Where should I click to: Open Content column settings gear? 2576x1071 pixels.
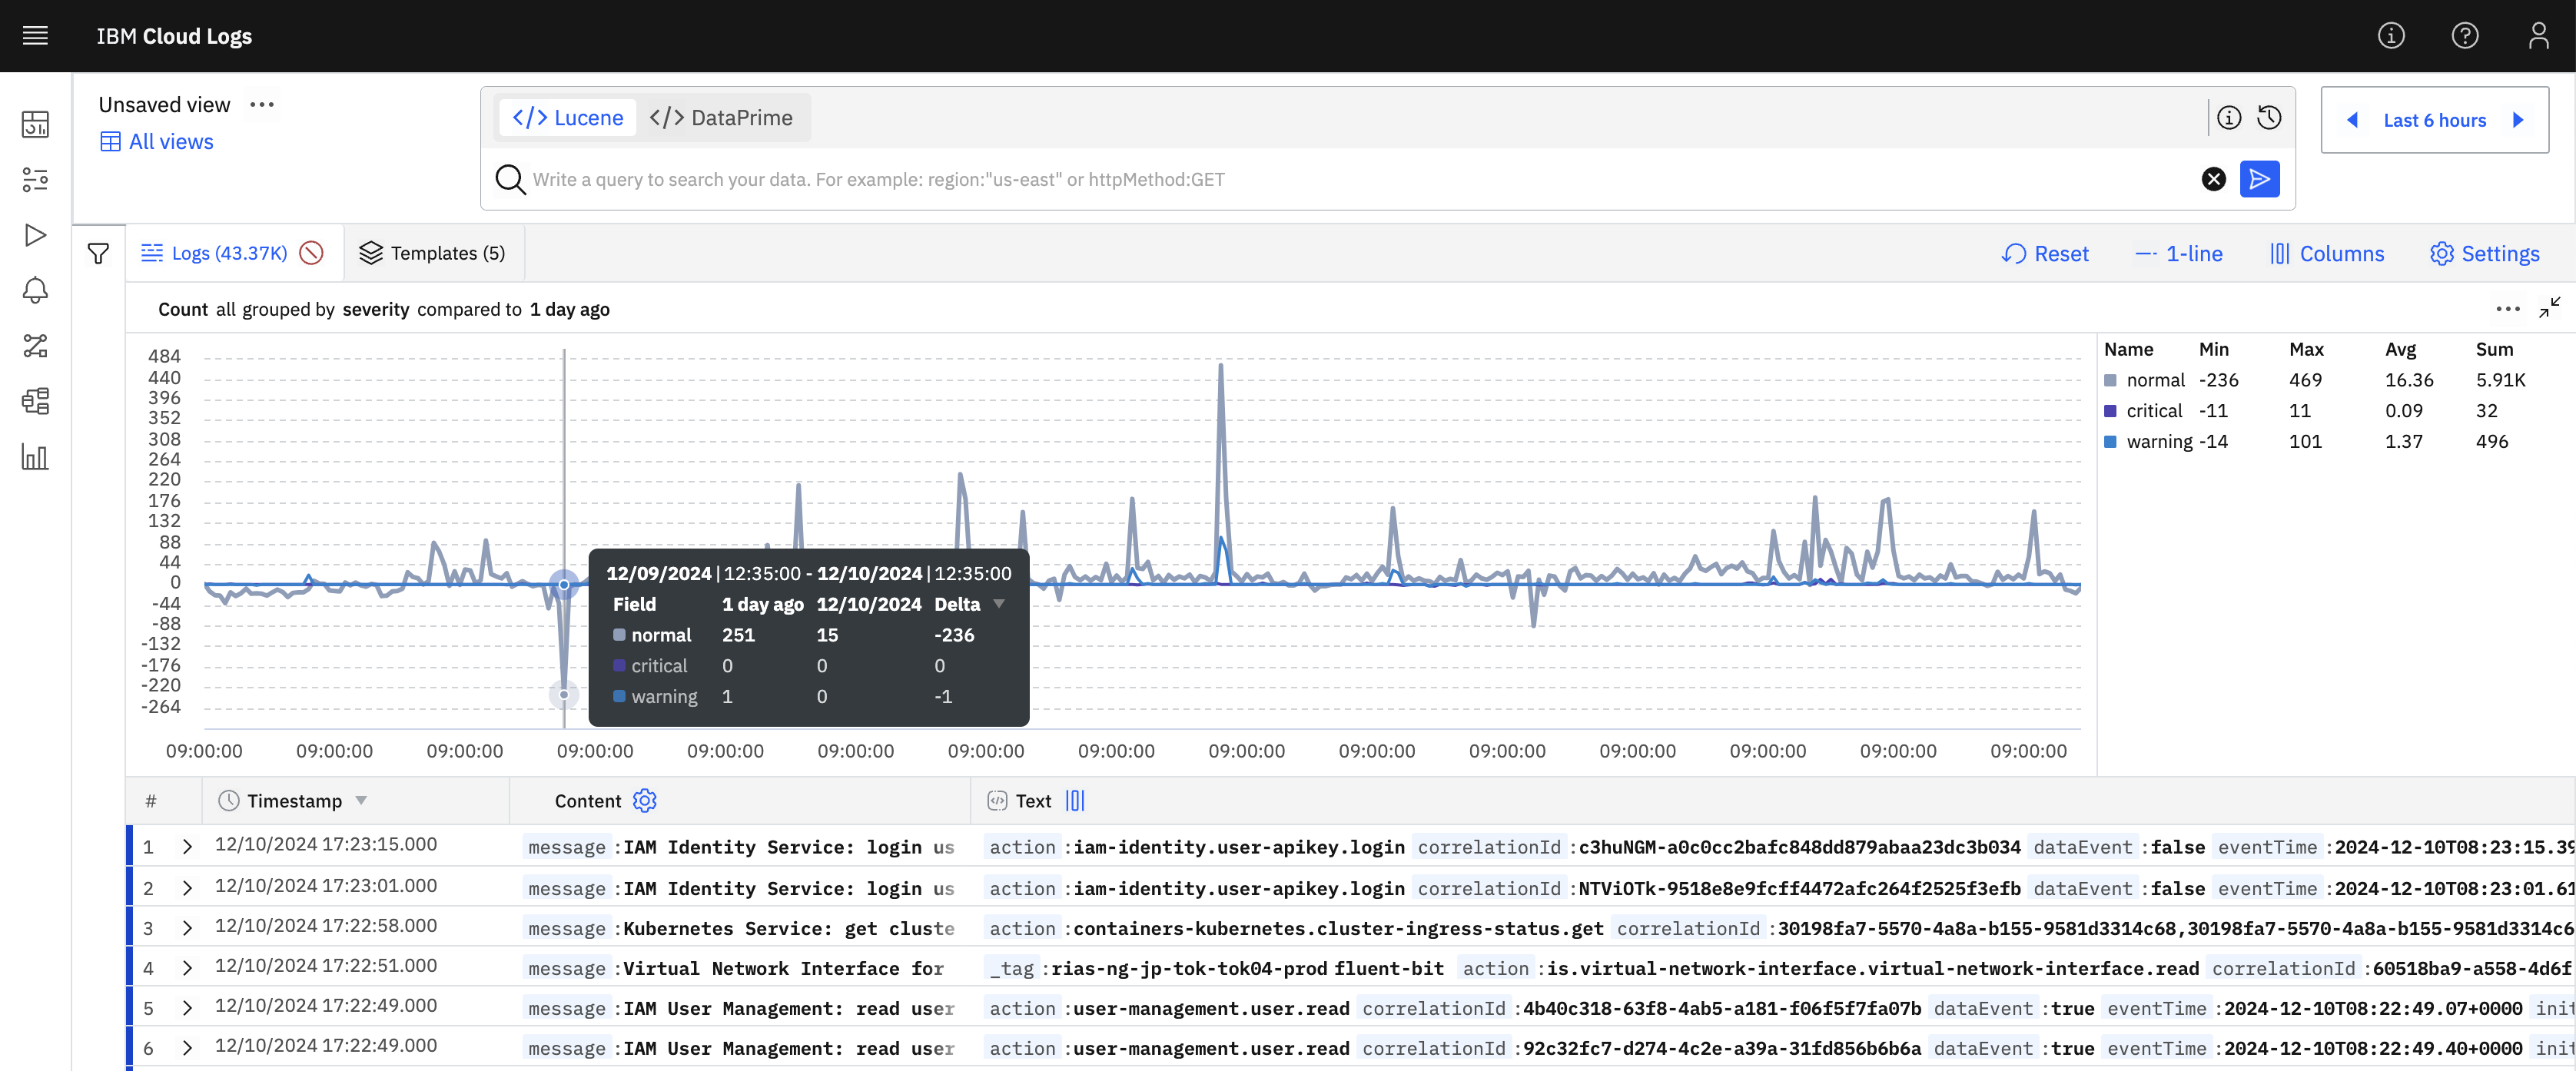pyautogui.click(x=645, y=801)
